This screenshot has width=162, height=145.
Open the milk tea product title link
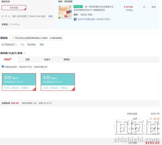coord(93,8)
